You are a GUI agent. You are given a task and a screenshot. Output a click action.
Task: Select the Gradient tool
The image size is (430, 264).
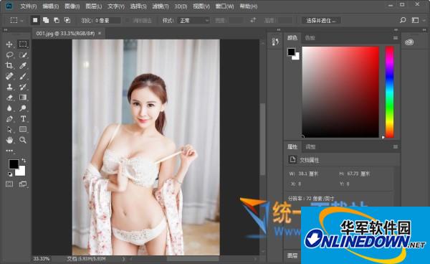coord(23,98)
